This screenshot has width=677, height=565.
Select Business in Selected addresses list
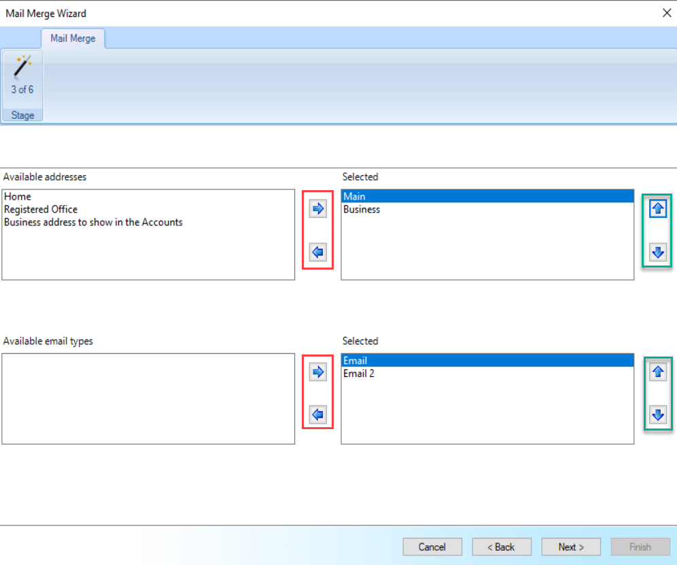(x=487, y=209)
